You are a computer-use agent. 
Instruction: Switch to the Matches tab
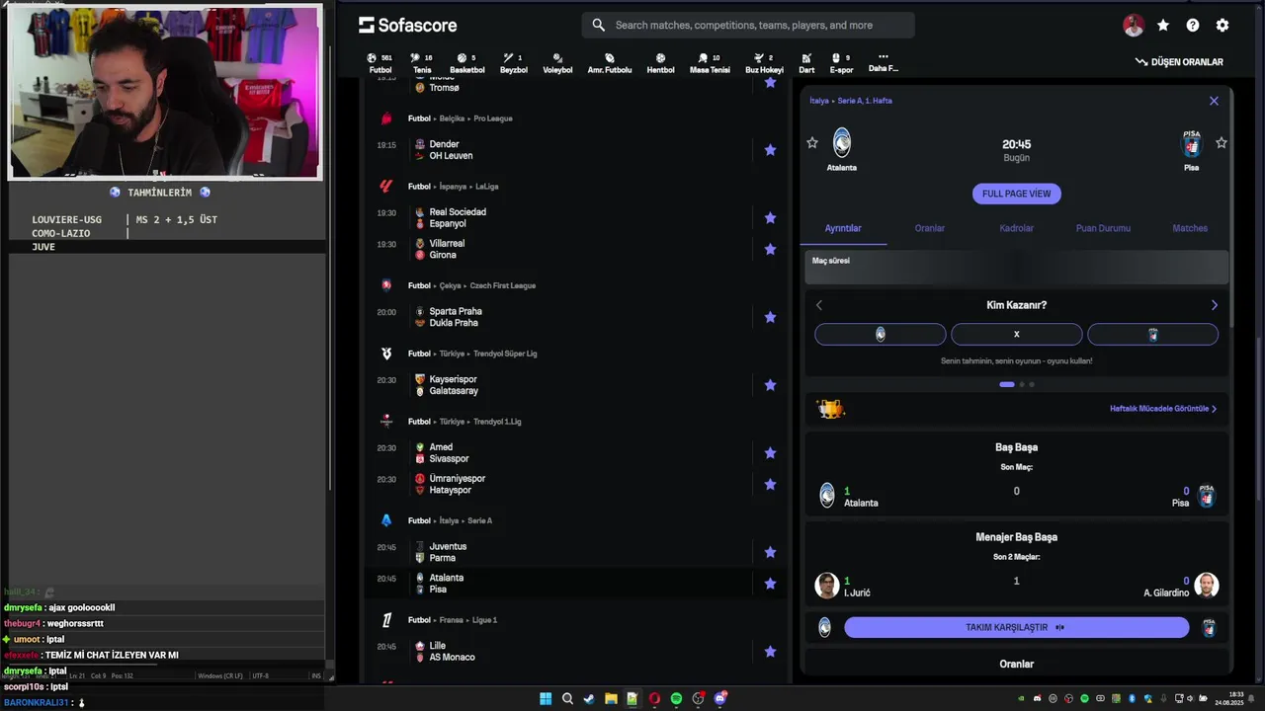[1190, 228]
